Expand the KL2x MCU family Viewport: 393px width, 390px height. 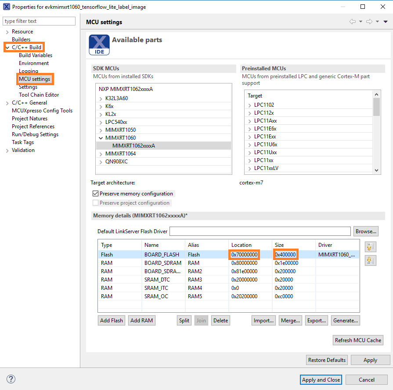point(101,114)
